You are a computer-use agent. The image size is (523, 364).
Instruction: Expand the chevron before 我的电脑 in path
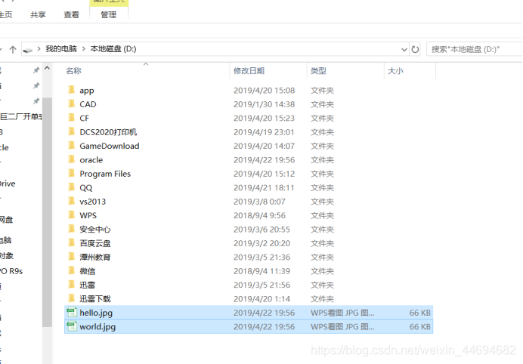[39, 49]
